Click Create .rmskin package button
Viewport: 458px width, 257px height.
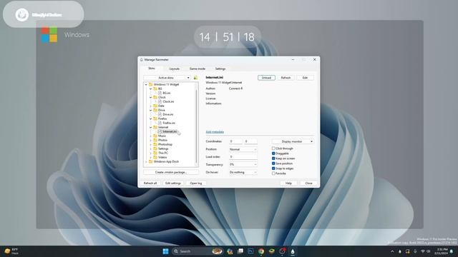point(171,172)
